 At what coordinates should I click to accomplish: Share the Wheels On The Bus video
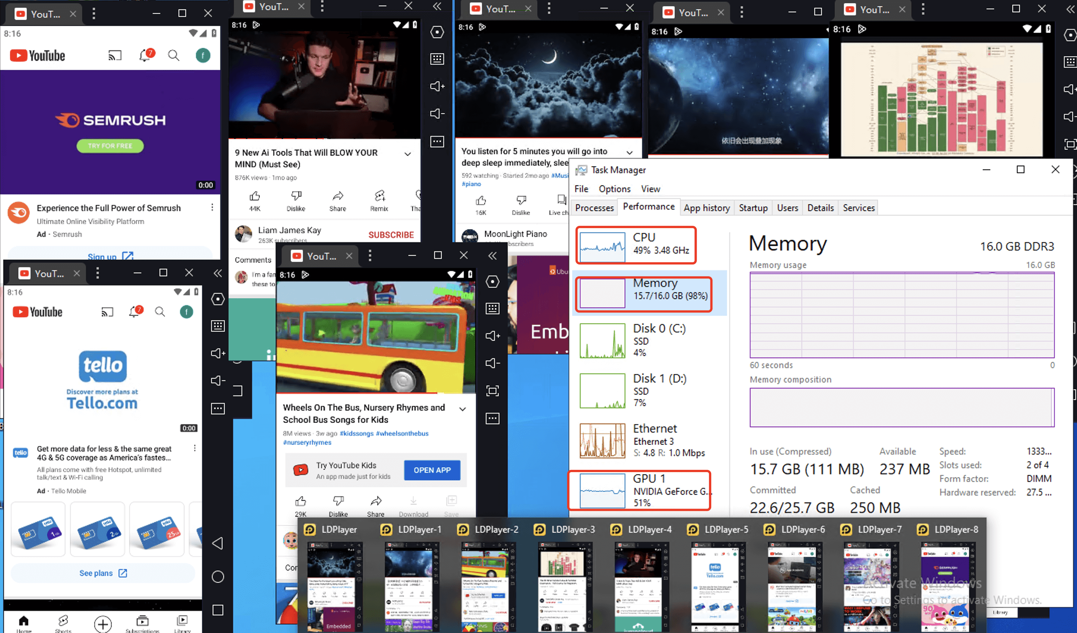[376, 501]
